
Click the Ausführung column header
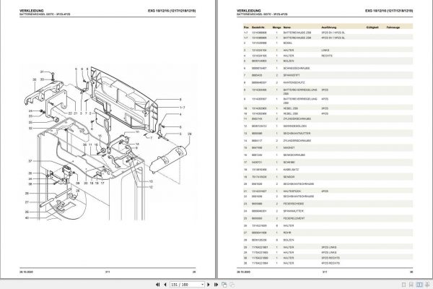328,27
